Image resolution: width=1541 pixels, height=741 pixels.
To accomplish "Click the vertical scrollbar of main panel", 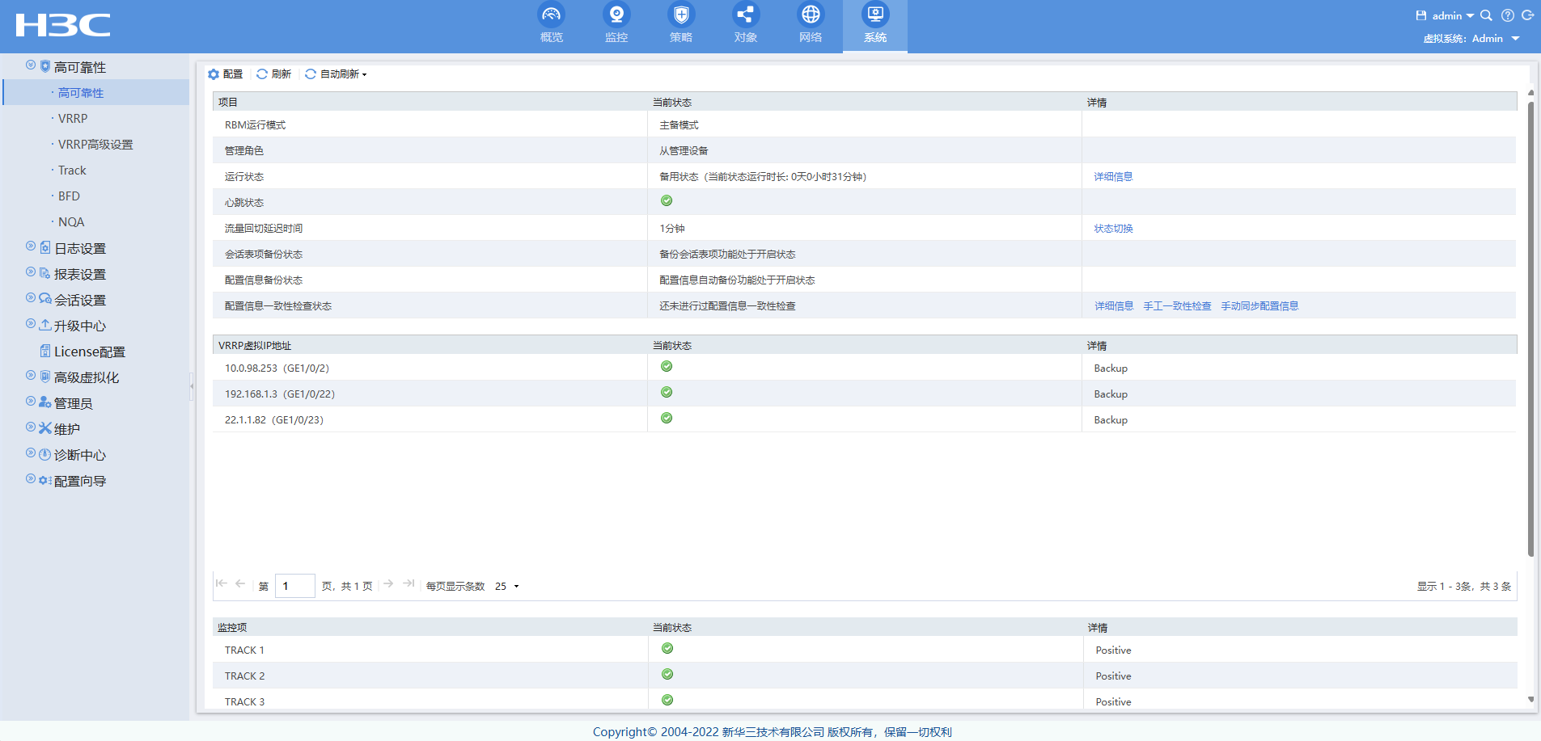I will (x=1530, y=330).
